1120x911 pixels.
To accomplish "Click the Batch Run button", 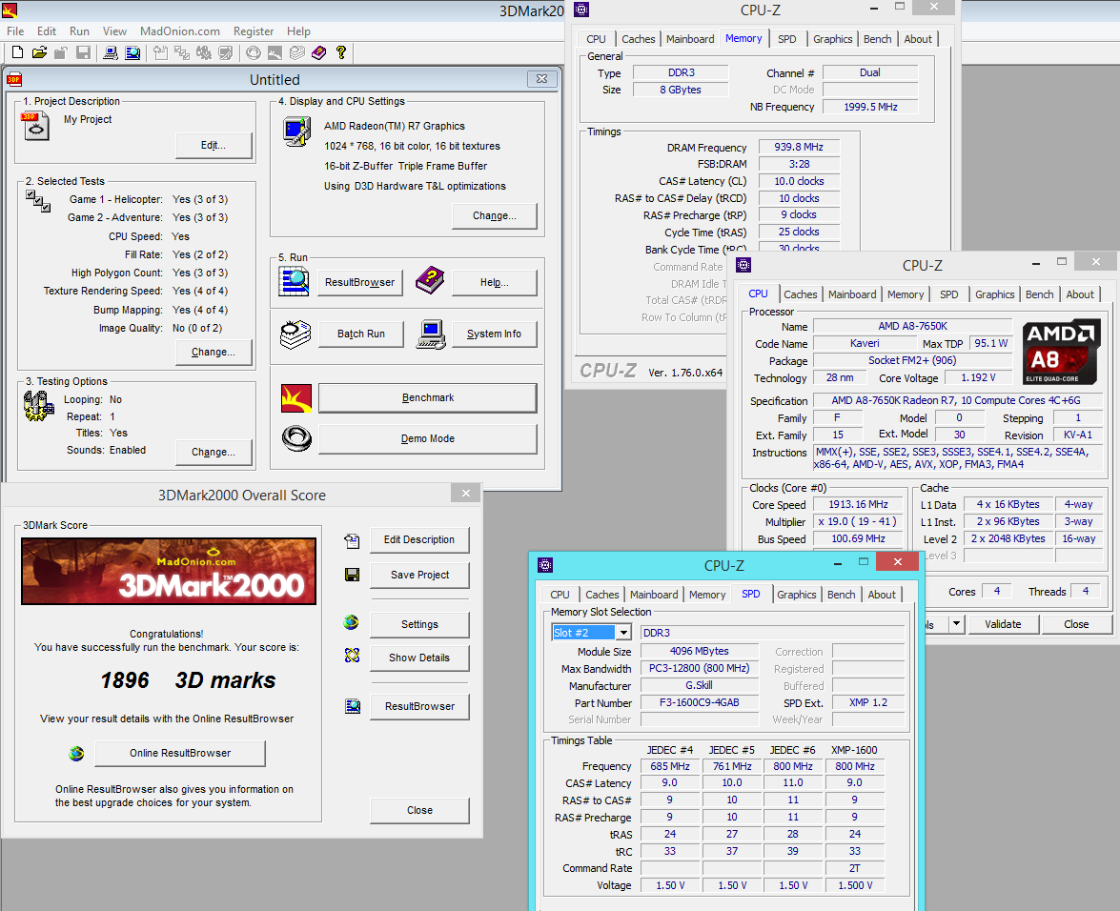I will tap(360, 334).
